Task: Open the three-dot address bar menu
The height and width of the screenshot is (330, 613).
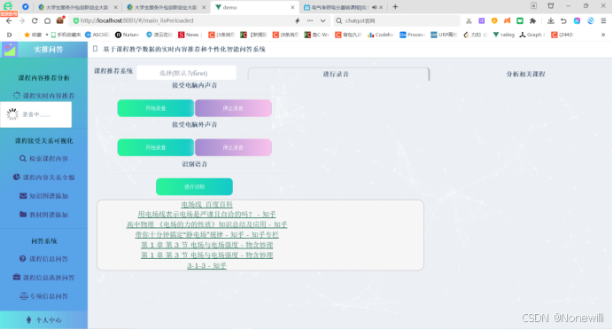Action: coord(310,20)
